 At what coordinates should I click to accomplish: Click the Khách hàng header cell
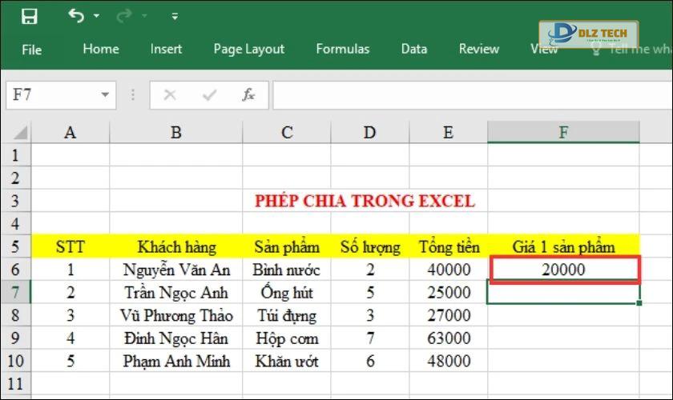(x=176, y=246)
